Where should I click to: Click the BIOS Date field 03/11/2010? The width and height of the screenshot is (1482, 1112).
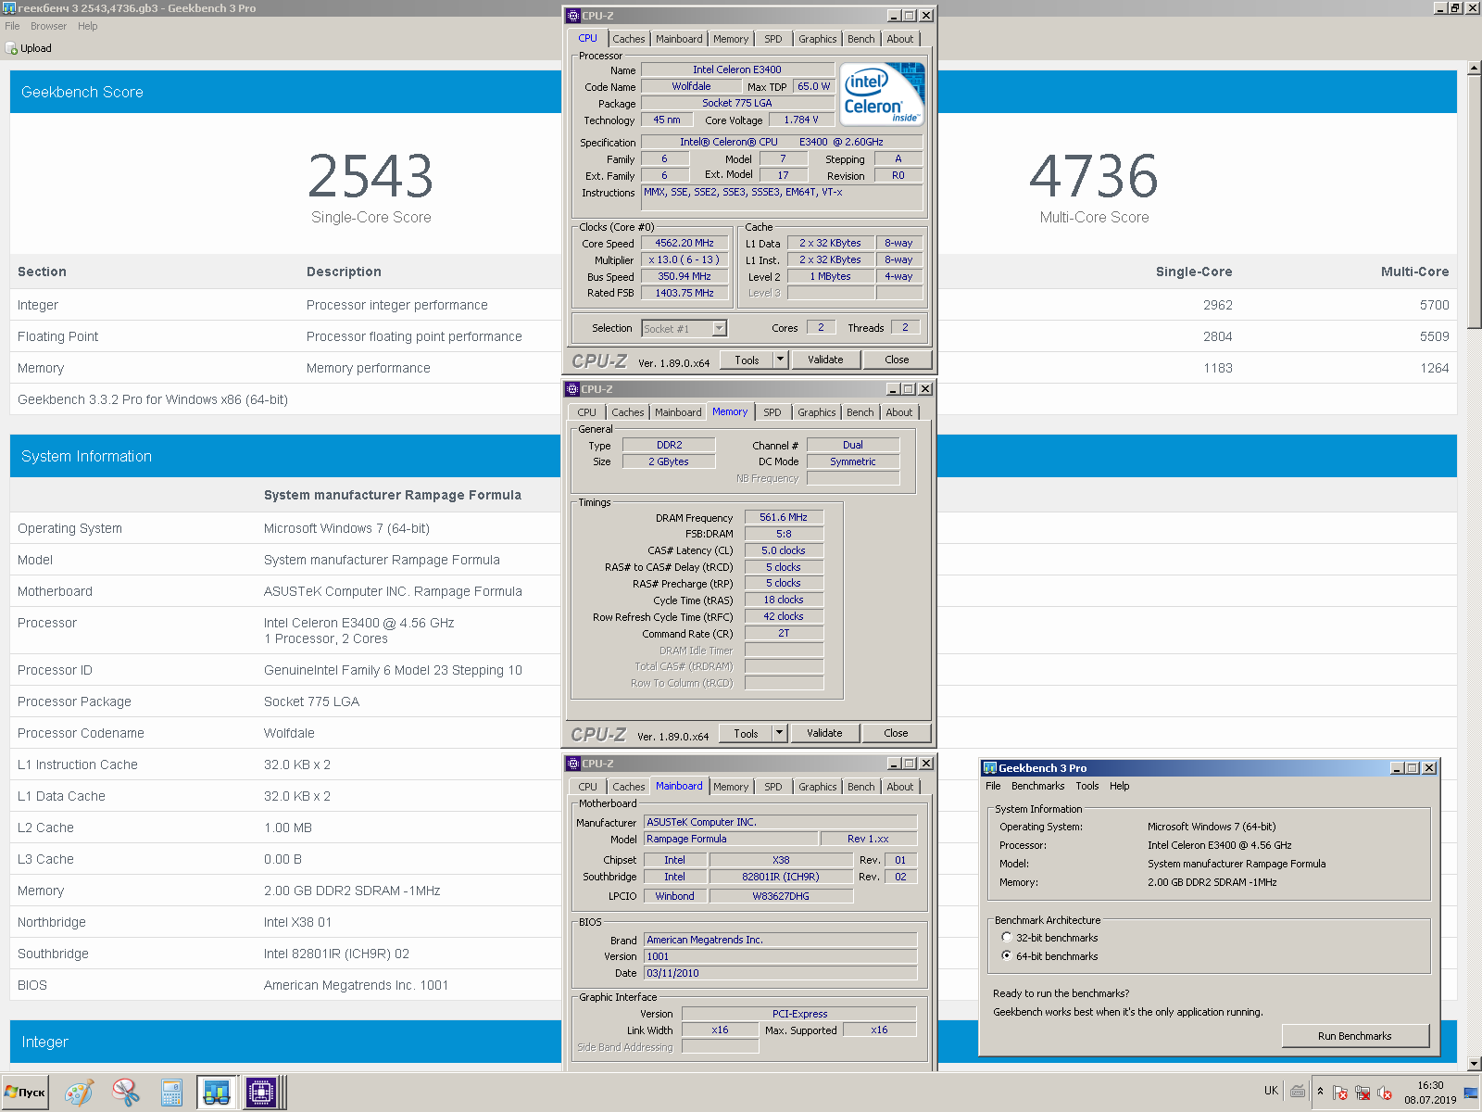(781, 973)
